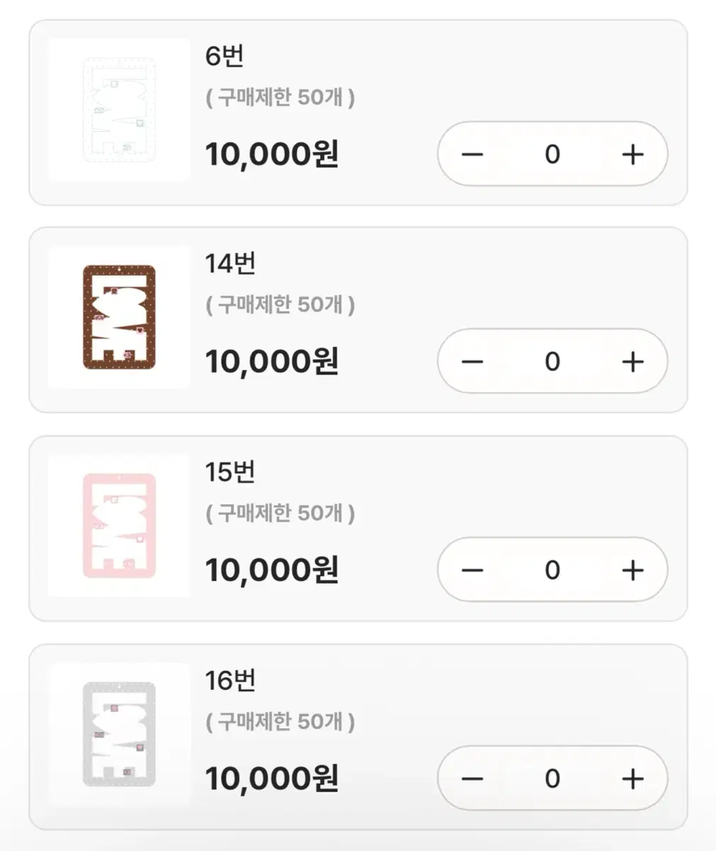Tap the plus icon for 14번

pyautogui.click(x=632, y=362)
